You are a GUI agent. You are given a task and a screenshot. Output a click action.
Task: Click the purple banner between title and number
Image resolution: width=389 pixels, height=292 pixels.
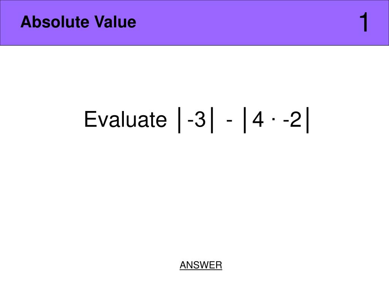(x=248, y=22)
